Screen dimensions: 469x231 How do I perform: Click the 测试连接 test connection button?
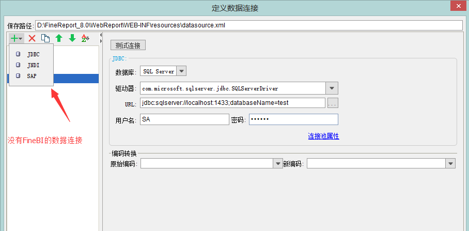click(128, 45)
